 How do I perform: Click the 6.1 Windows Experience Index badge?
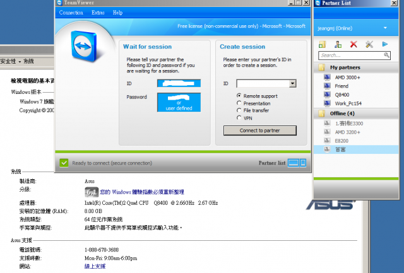click(92, 192)
